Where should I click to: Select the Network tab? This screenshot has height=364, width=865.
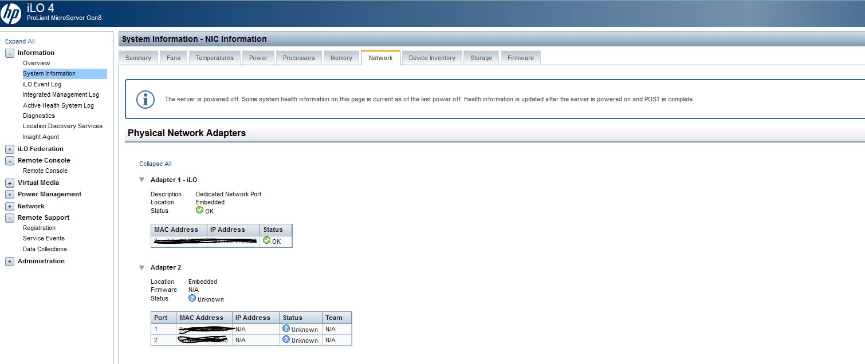click(x=381, y=58)
